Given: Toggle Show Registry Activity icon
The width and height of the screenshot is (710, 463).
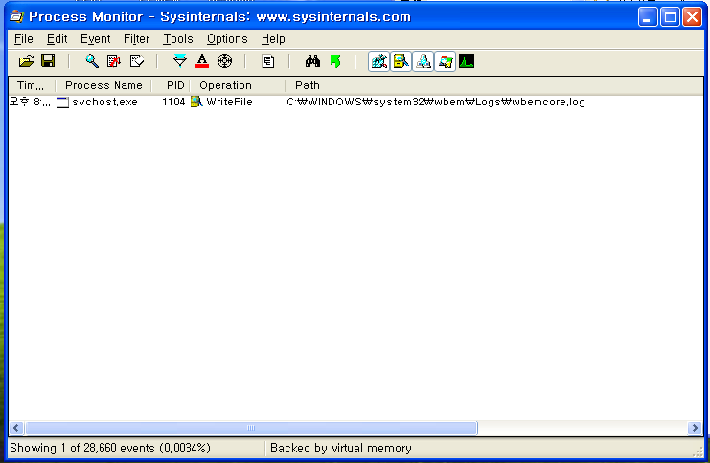Looking at the screenshot, I should pyautogui.click(x=379, y=61).
